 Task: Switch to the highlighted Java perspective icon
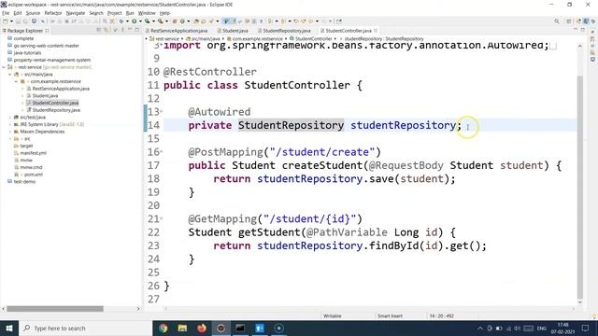pyautogui.click(x=586, y=21)
